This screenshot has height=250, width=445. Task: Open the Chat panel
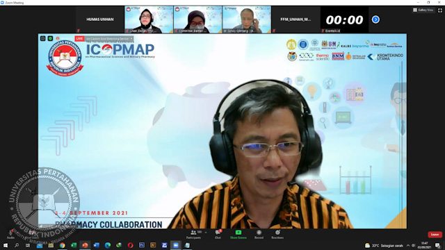(x=218, y=235)
